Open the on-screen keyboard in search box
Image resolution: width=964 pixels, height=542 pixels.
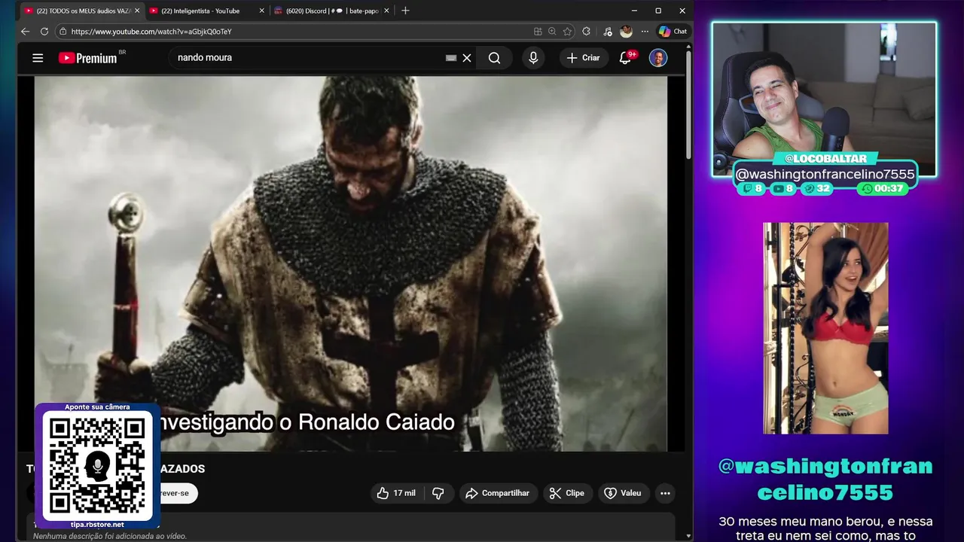pyautogui.click(x=451, y=58)
